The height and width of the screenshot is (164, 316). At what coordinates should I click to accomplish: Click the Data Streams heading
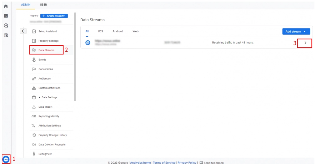pos(93,20)
